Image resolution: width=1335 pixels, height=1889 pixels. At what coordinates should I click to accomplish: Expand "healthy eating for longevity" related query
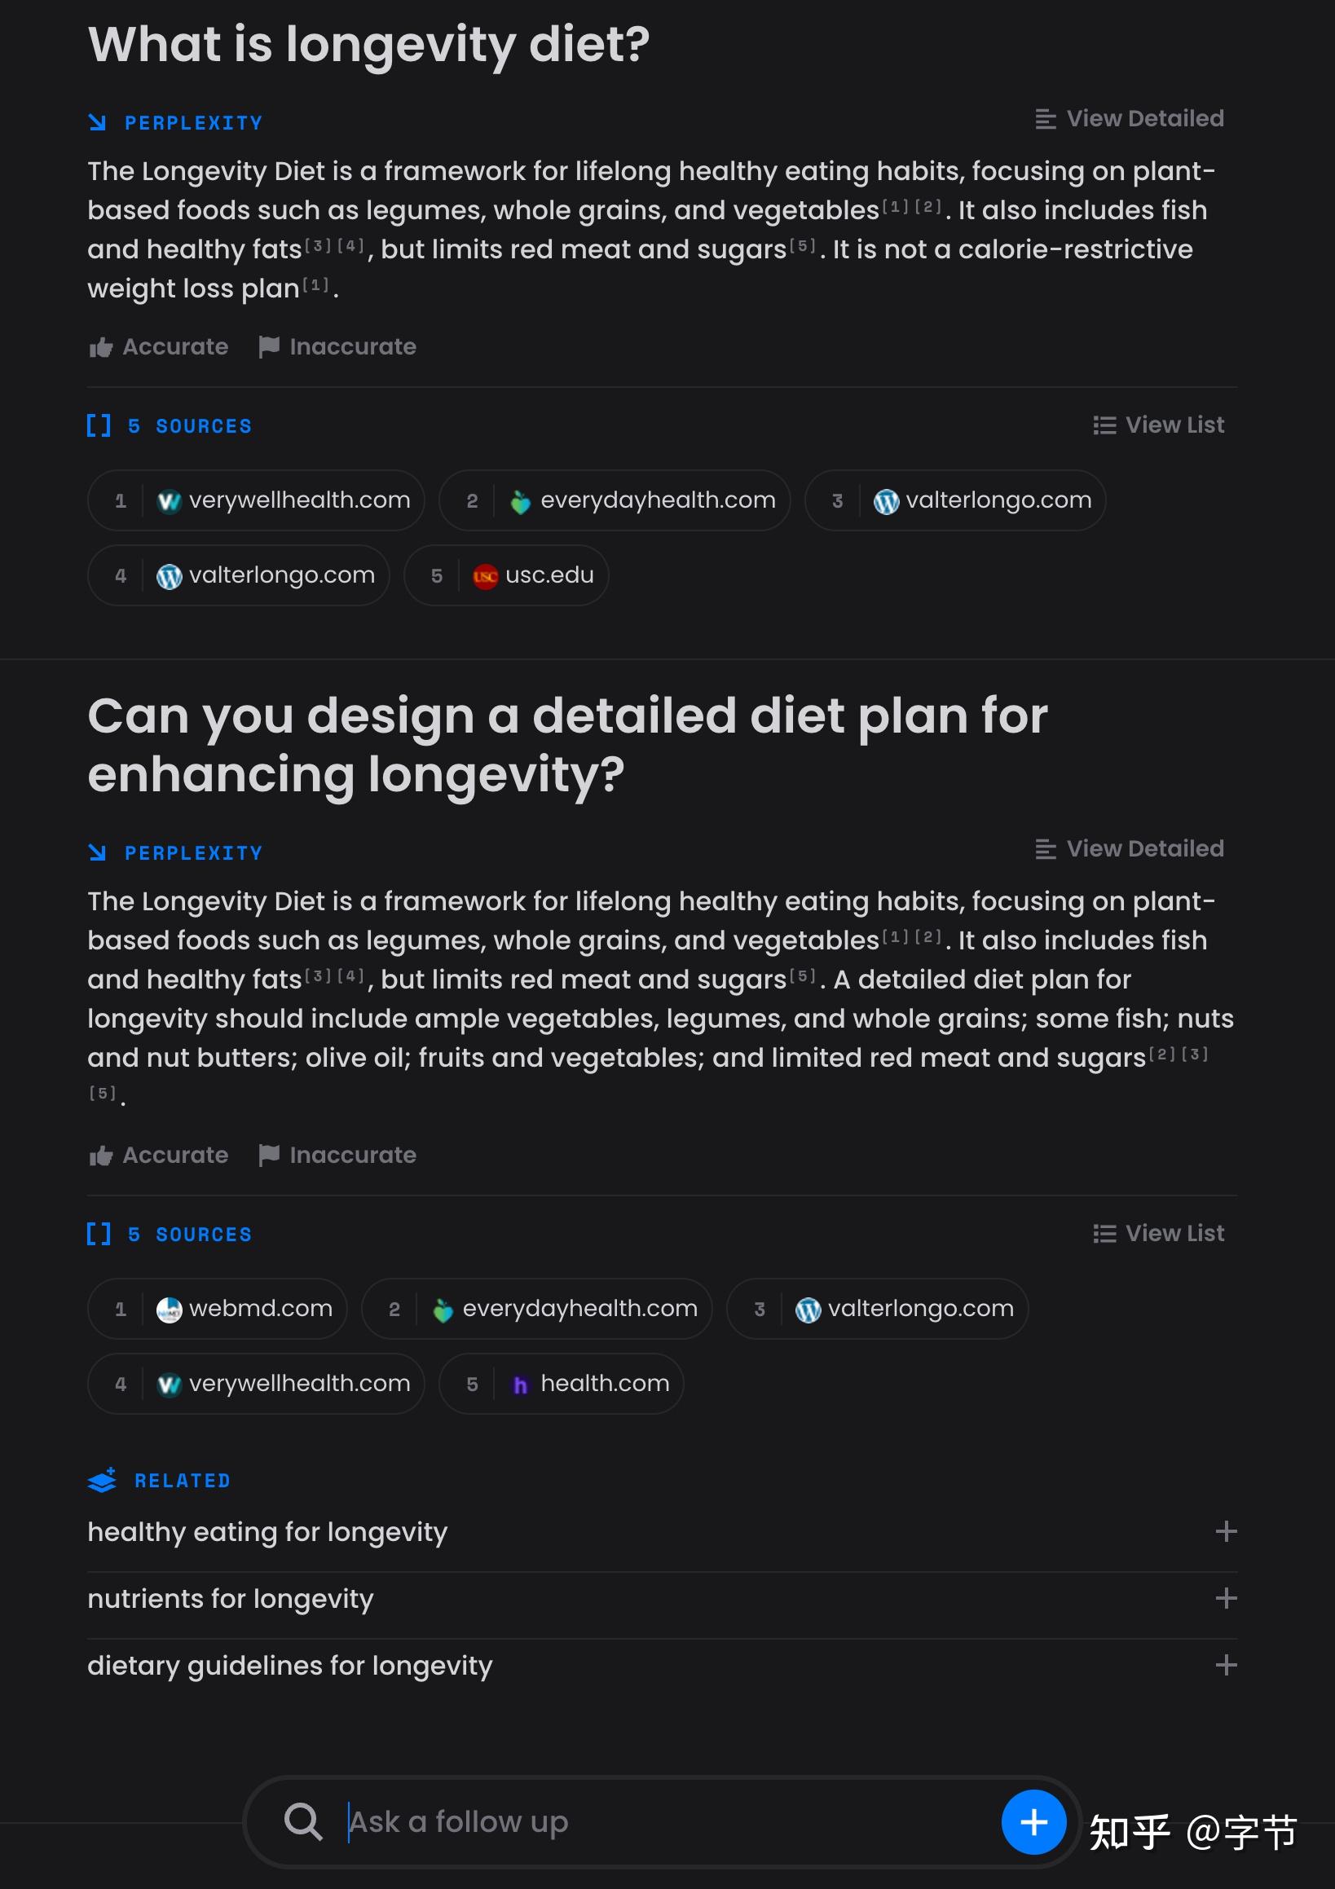1226,1531
